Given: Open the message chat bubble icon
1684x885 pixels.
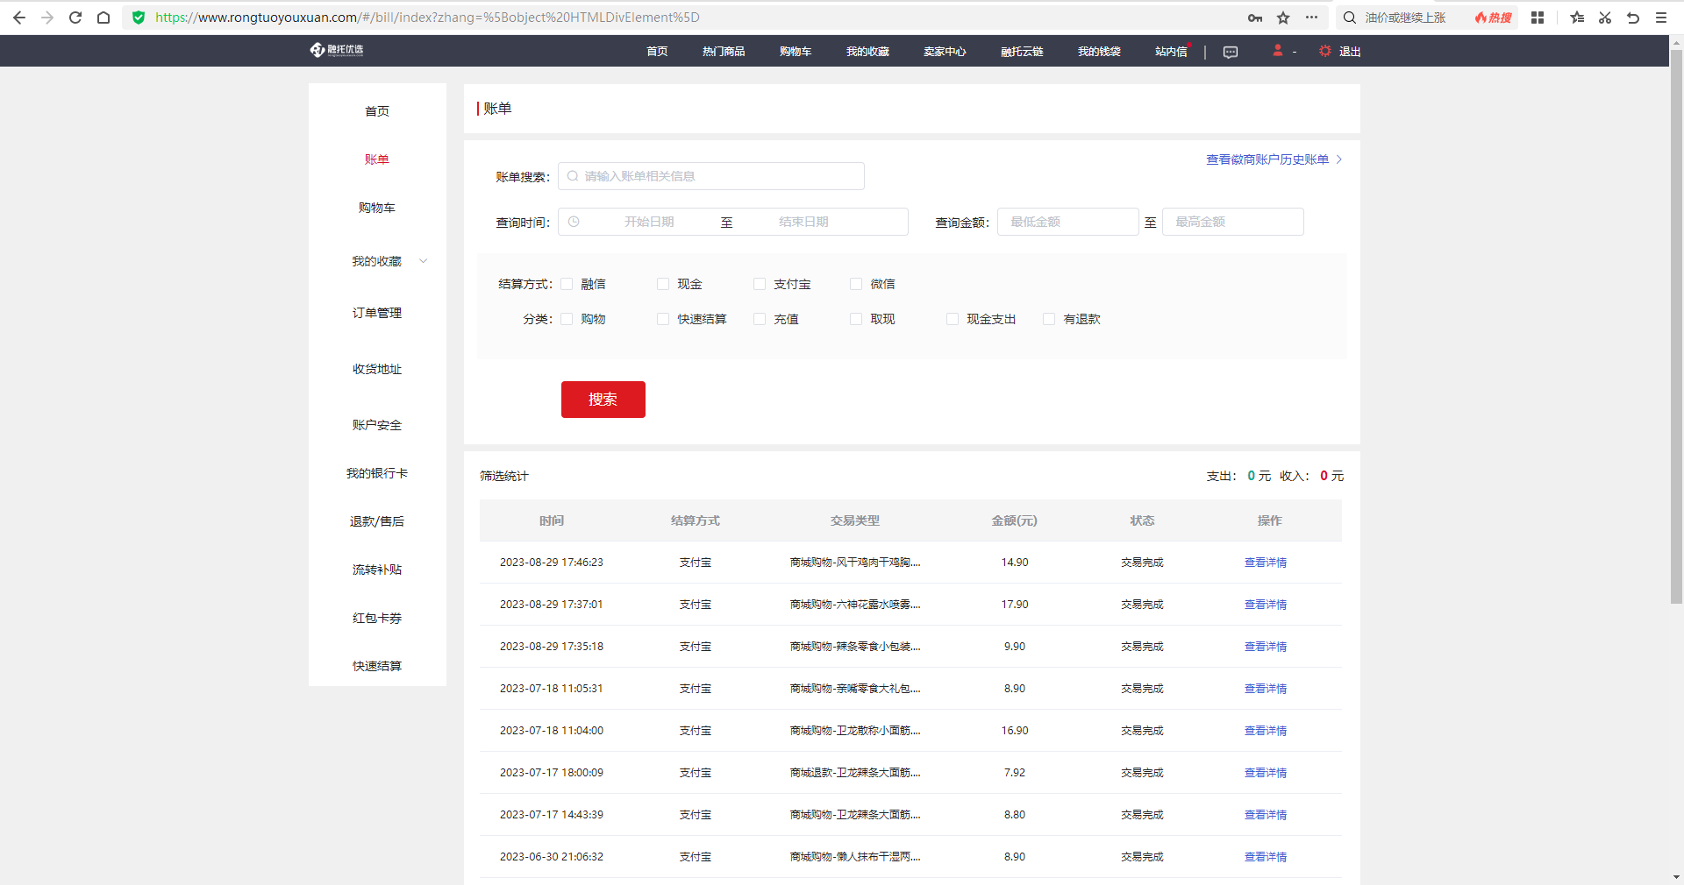Looking at the screenshot, I should (1231, 52).
